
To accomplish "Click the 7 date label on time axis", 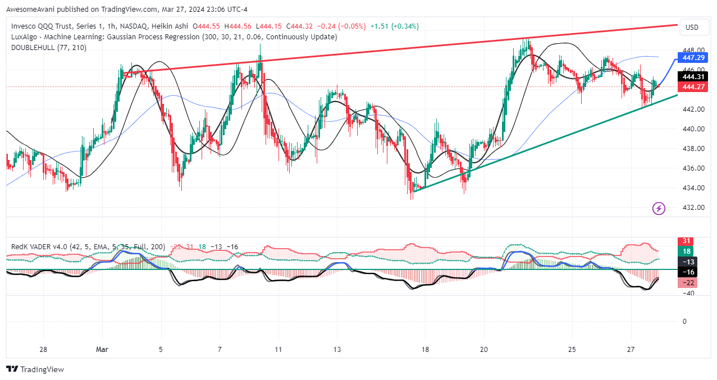I will click(220, 350).
